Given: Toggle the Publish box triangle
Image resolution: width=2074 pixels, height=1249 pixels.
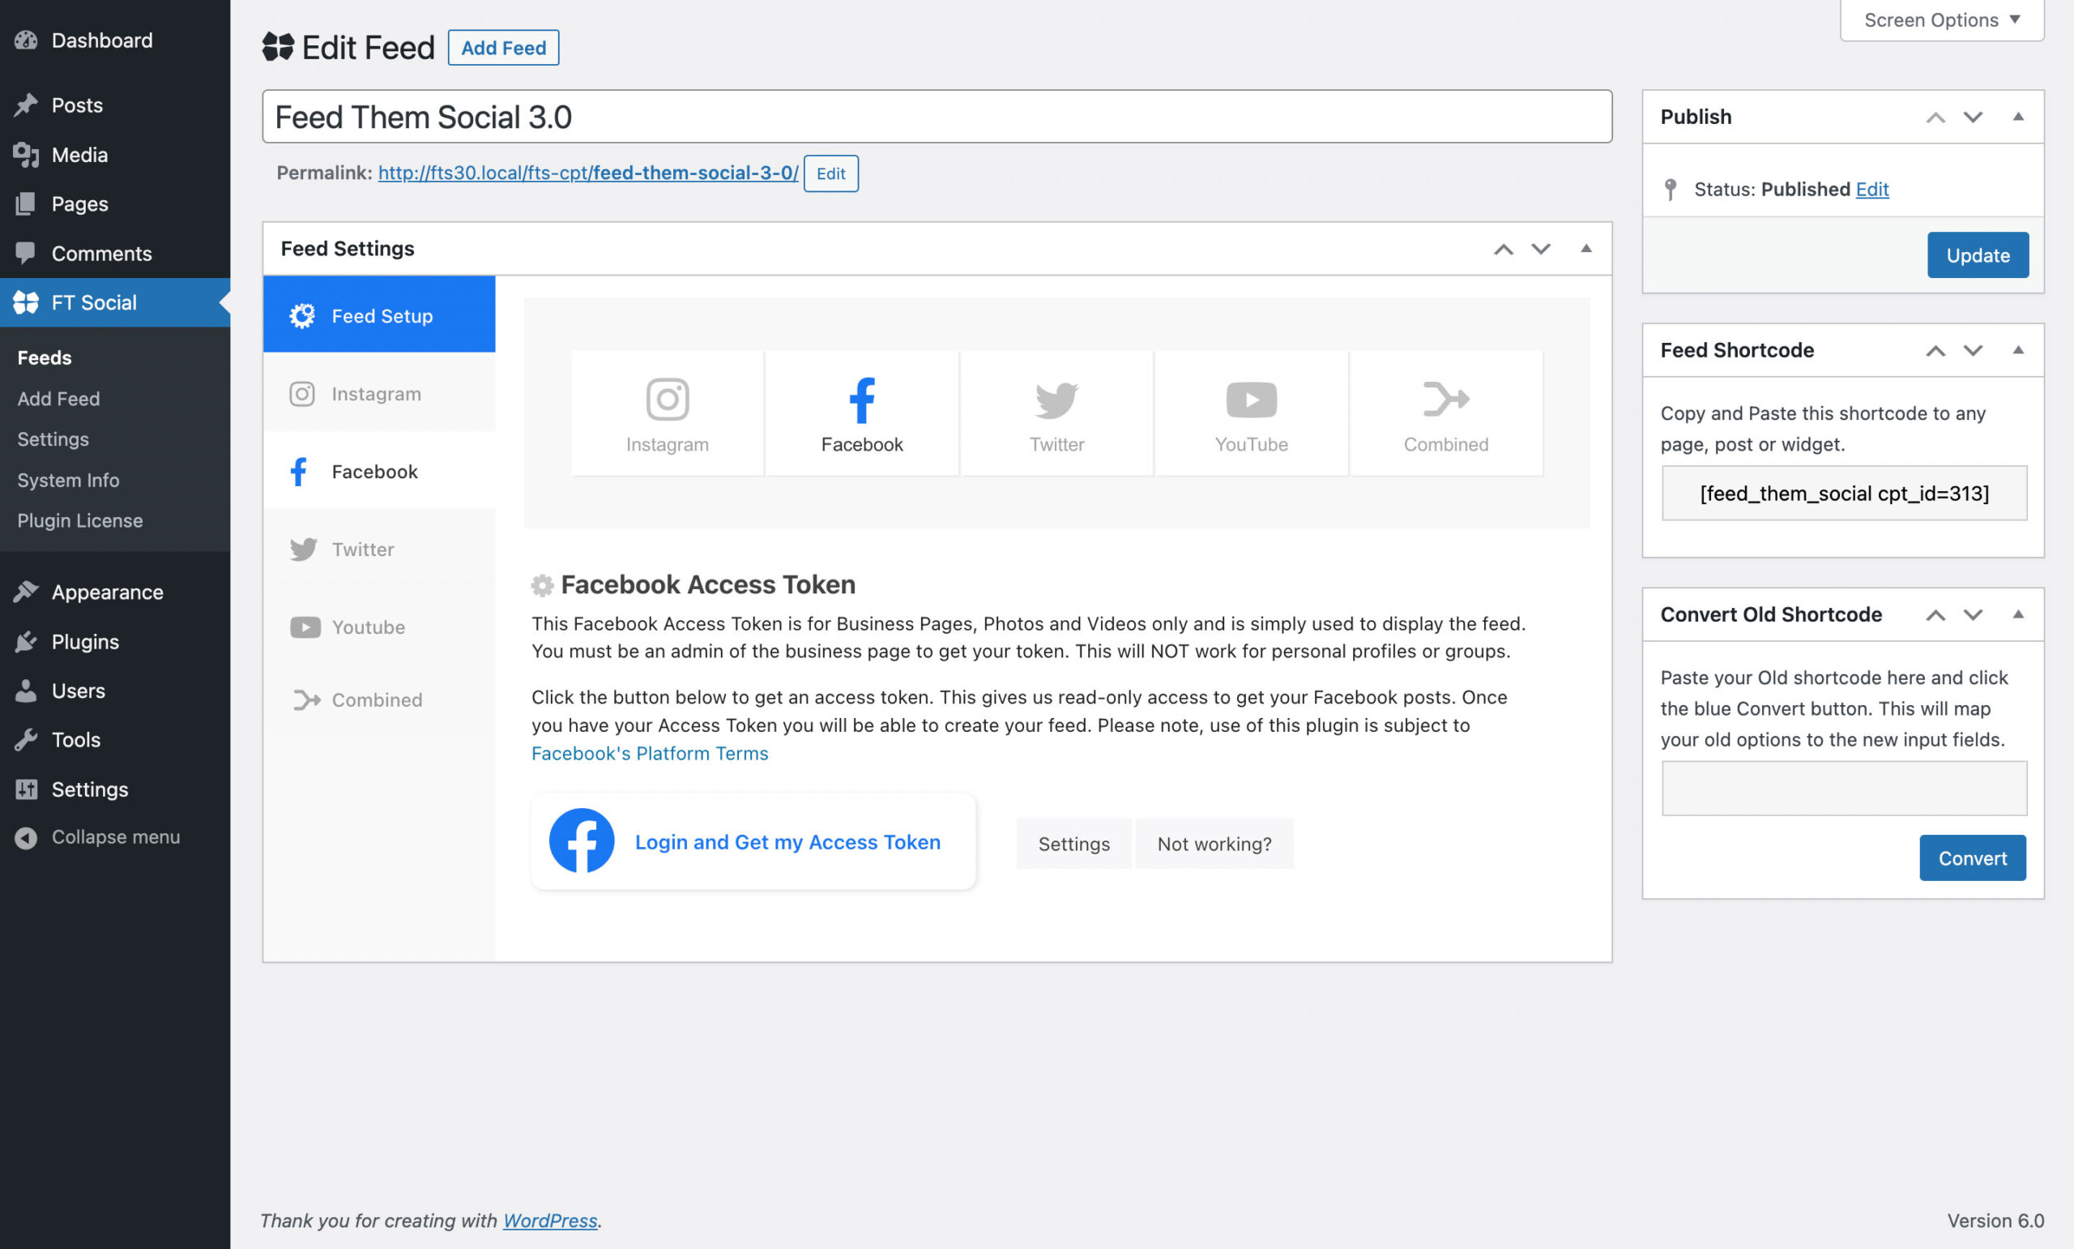Looking at the screenshot, I should (x=2017, y=117).
